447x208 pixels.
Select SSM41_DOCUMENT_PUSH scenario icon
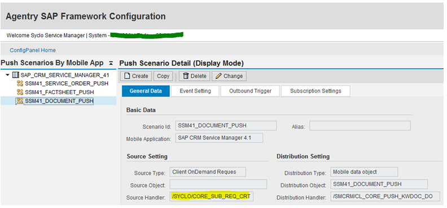[x=20, y=101]
